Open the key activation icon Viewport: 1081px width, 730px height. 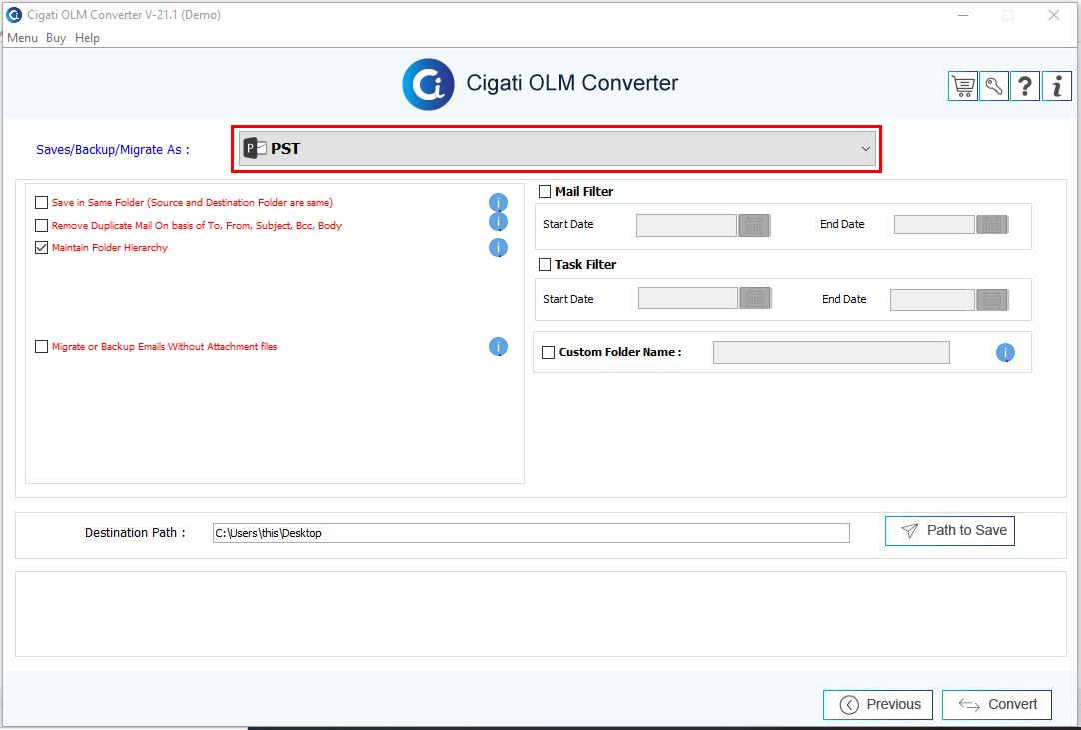[994, 86]
